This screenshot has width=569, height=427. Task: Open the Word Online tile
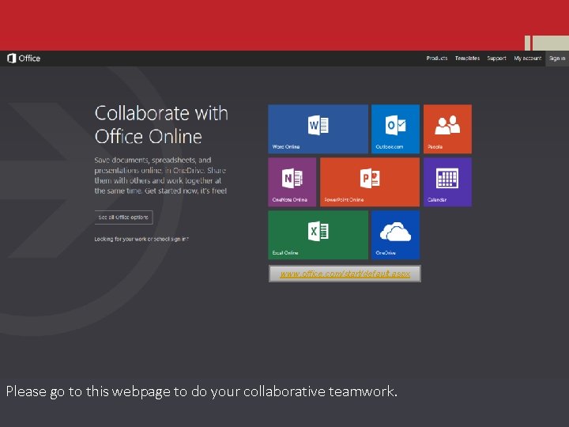(x=318, y=129)
